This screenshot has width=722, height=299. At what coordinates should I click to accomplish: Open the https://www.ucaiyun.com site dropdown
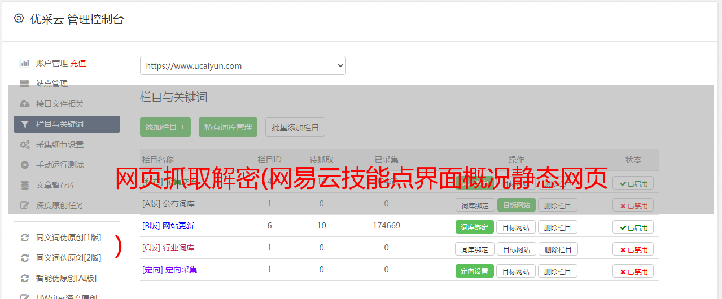[x=243, y=65]
